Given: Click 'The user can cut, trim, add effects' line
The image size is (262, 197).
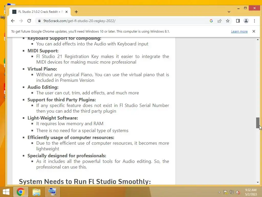Looking at the screenshot, I should [88, 93].
